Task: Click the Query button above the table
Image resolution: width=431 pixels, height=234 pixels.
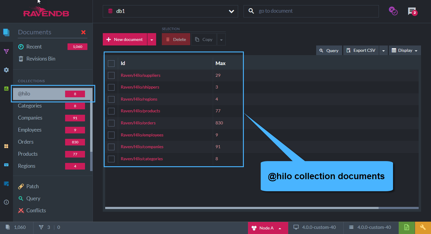Action: pos(329,51)
